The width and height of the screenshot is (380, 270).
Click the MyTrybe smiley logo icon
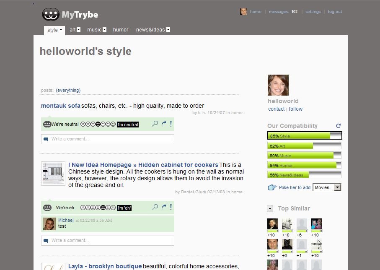51,14
